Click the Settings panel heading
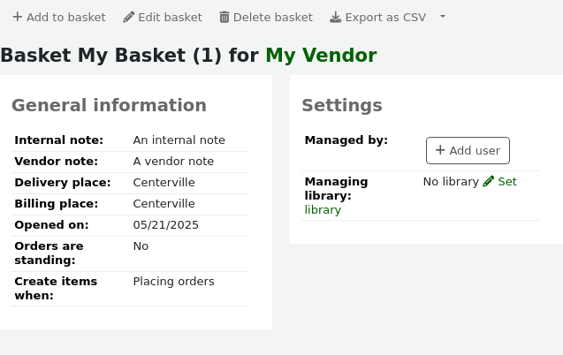 point(342,105)
